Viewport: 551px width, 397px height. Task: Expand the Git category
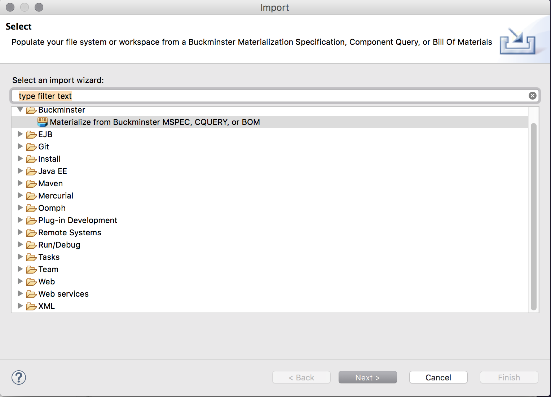[x=20, y=146]
